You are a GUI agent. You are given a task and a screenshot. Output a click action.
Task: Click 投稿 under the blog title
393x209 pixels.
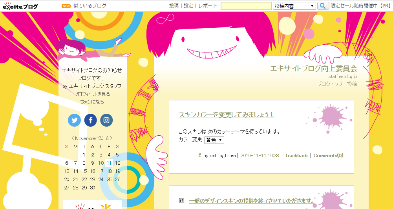pos(352,84)
